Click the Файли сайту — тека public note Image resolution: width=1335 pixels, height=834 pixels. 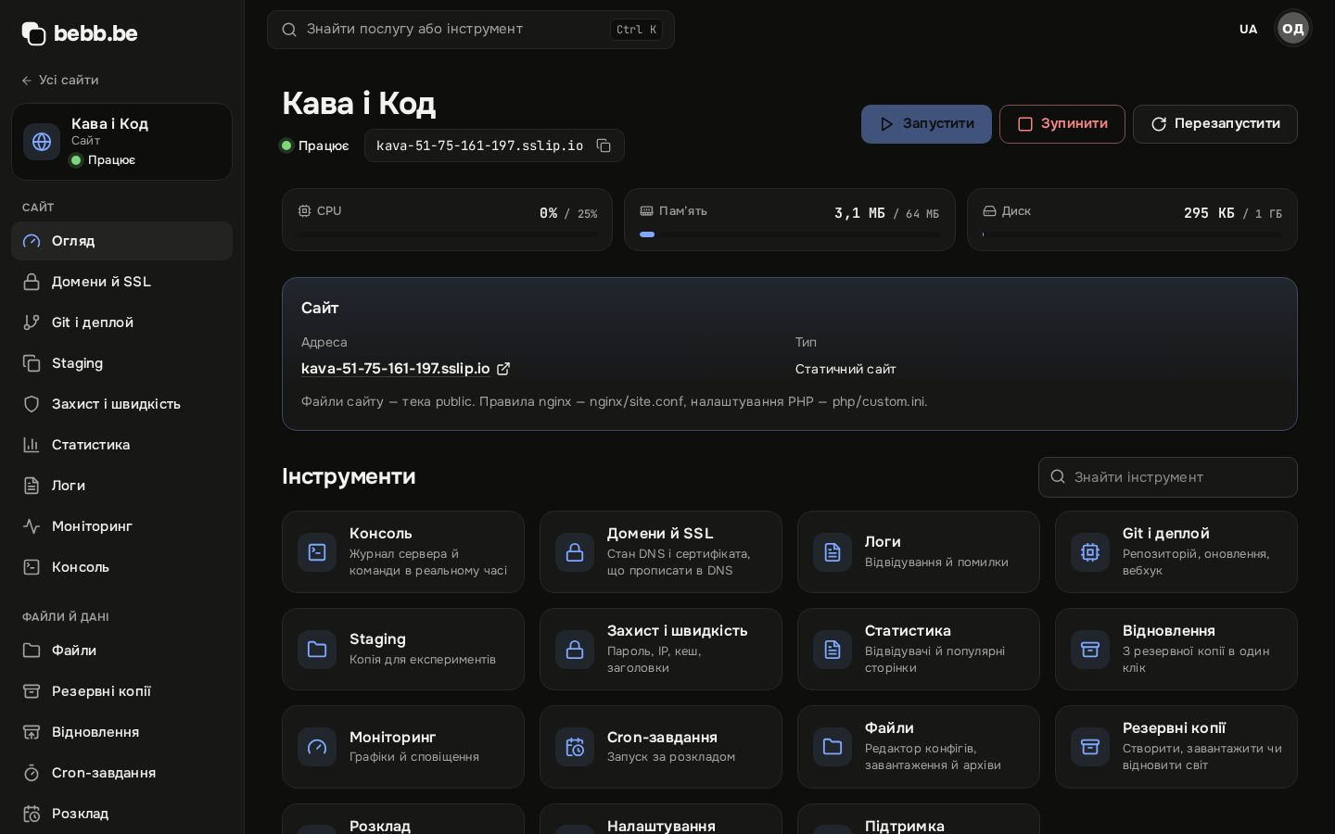point(614,401)
